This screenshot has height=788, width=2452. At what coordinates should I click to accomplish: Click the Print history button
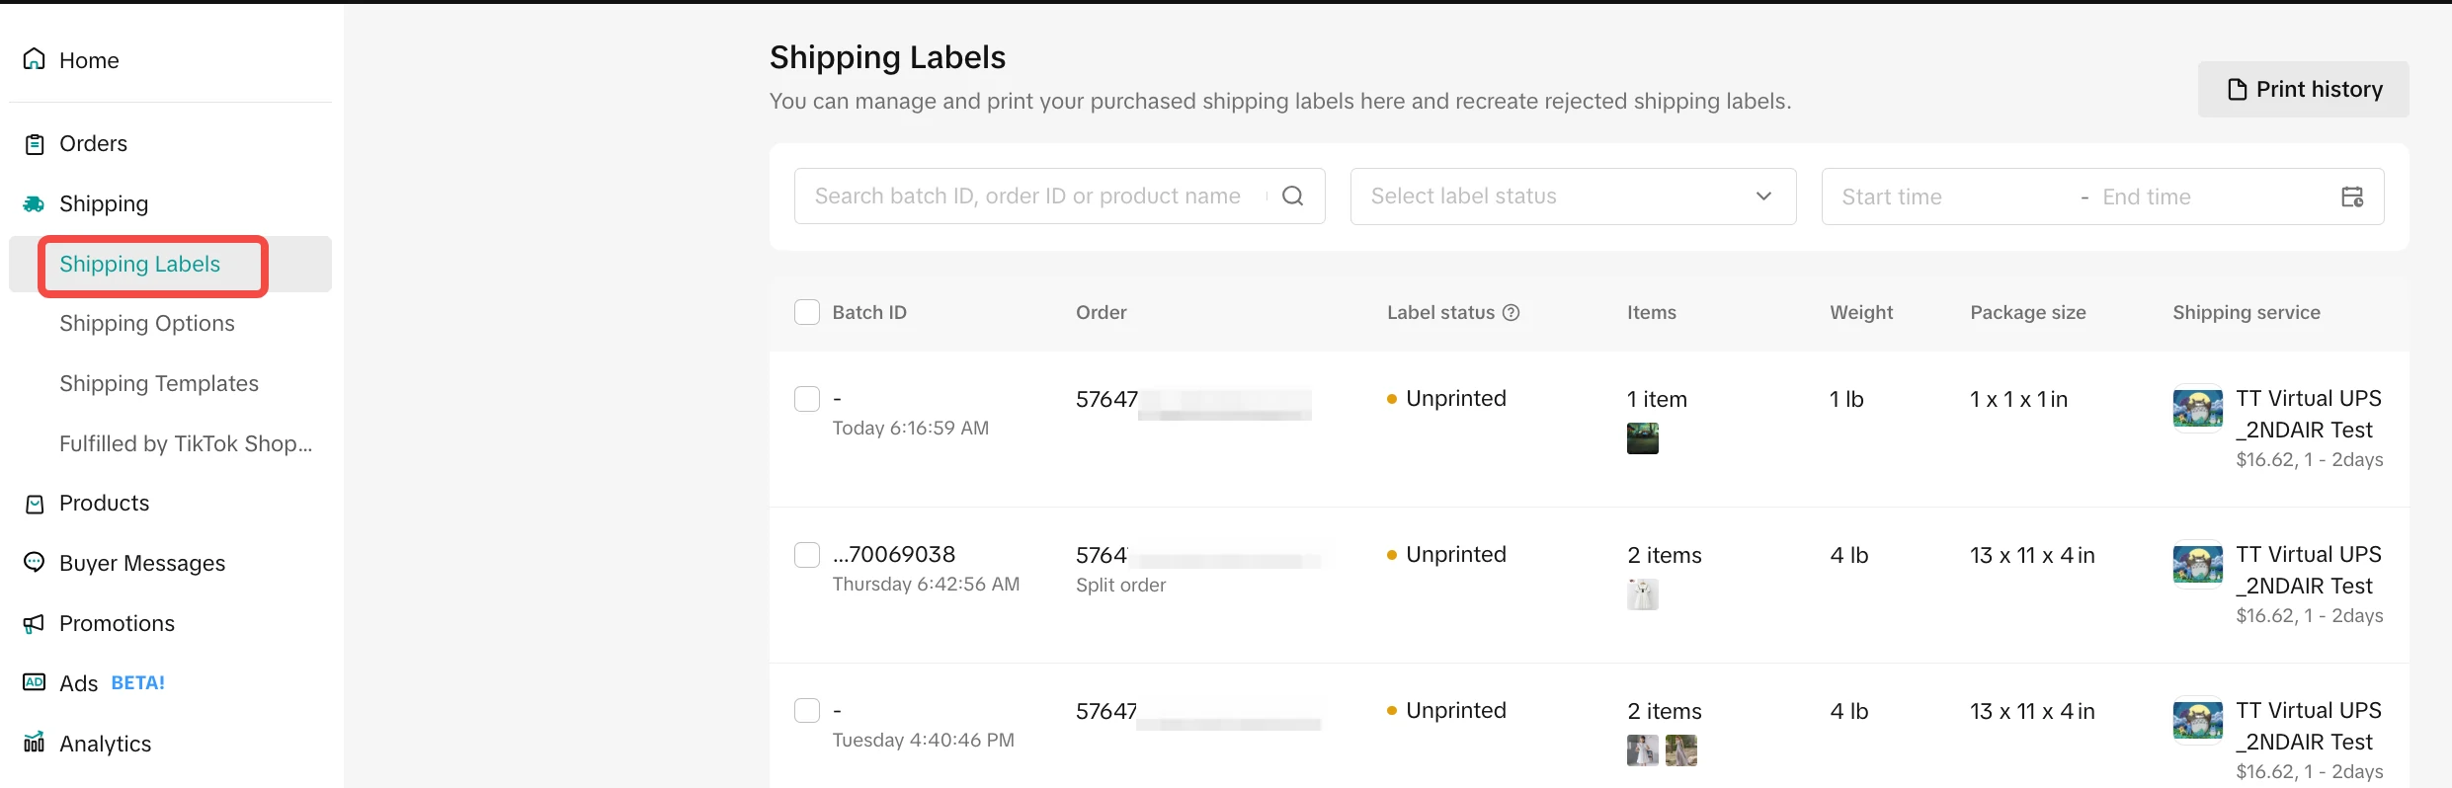pyautogui.click(x=2303, y=90)
